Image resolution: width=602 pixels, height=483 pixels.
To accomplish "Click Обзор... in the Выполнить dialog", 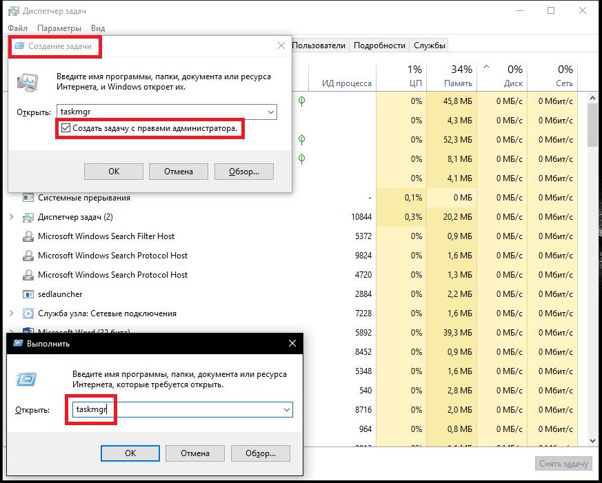I will (x=261, y=453).
